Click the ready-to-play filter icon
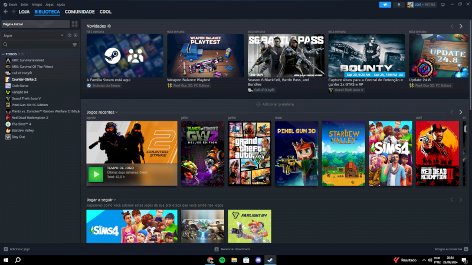Screen dimensions: 472x265 pos(76,35)
